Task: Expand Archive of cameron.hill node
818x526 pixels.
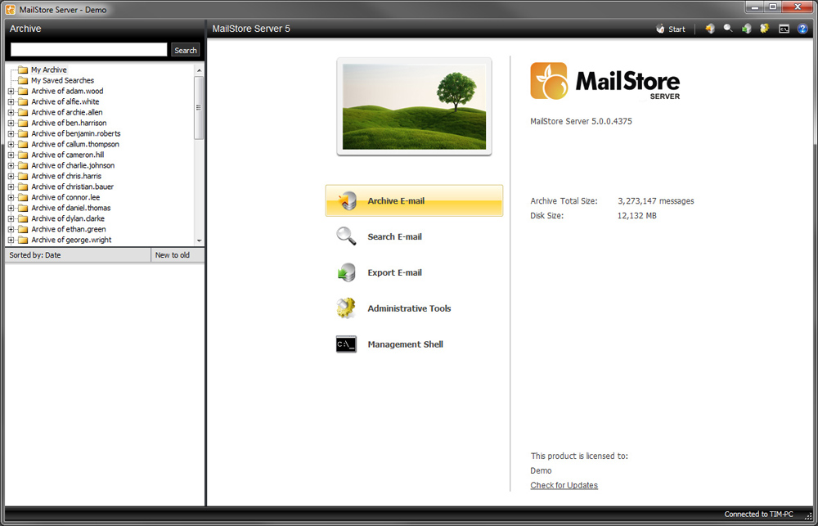Action: coord(11,155)
